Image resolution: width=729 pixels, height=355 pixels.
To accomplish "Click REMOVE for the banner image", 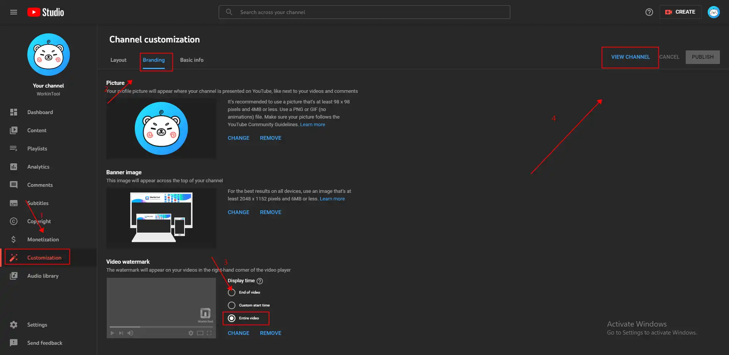I will pyautogui.click(x=271, y=213).
